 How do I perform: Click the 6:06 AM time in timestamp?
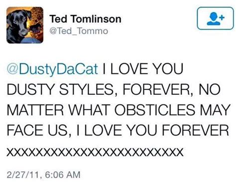[63, 175]
